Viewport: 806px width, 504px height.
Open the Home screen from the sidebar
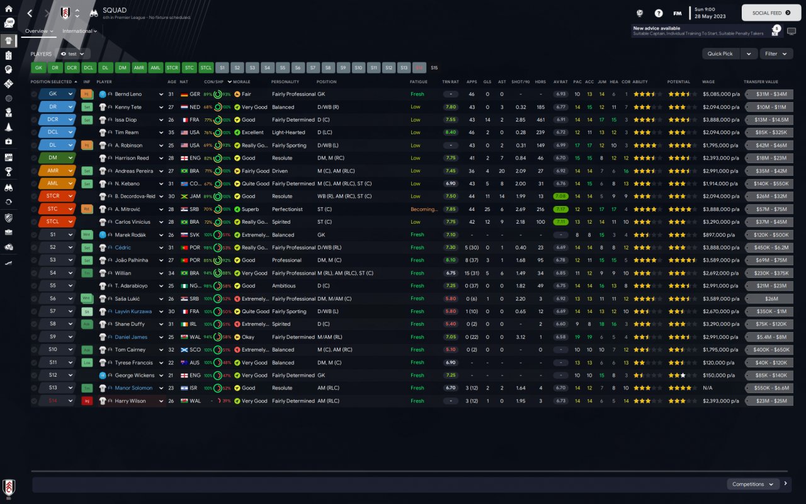coord(9,9)
